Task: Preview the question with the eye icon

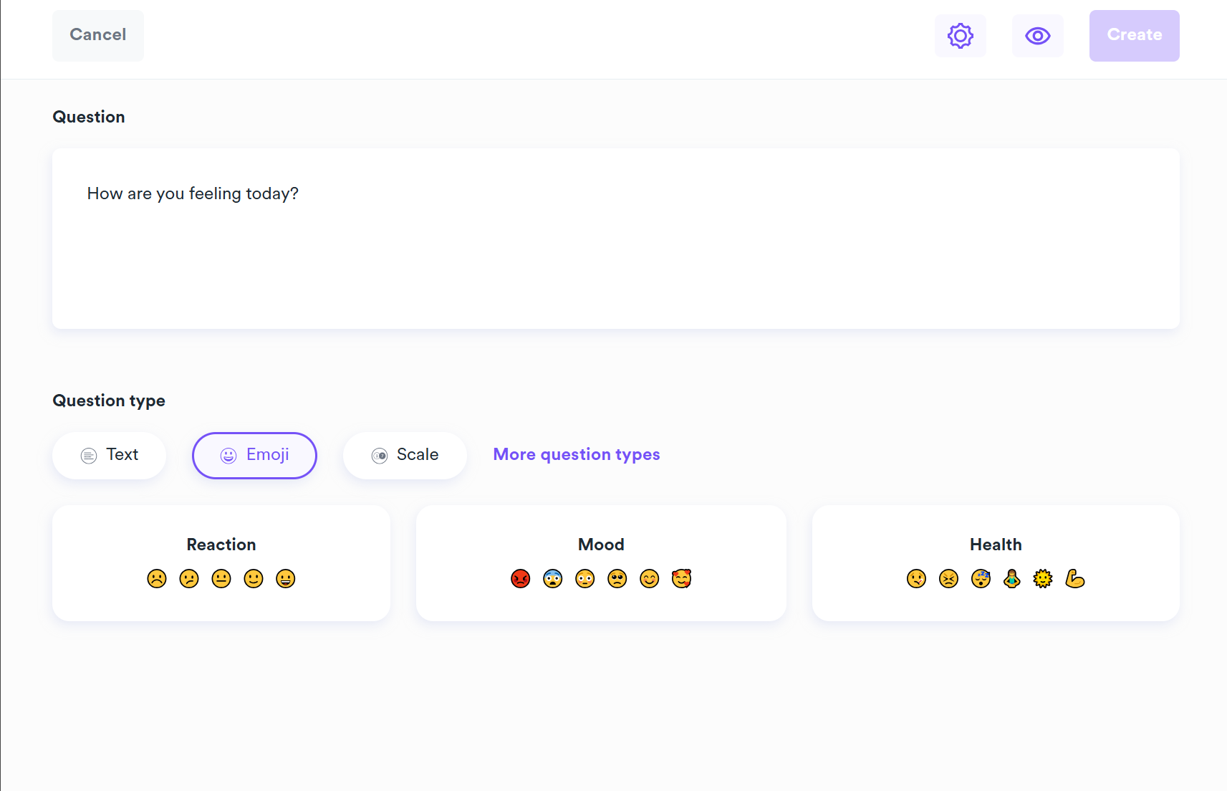Action: click(x=1037, y=36)
